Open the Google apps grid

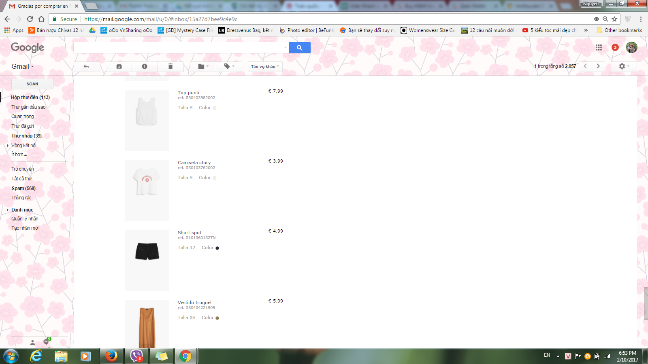tap(599, 48)
